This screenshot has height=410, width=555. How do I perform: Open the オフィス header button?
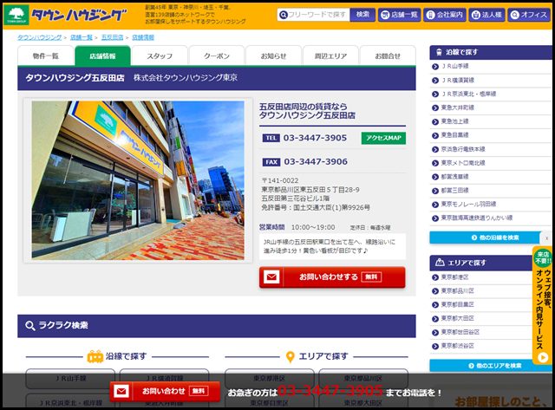(x=529, y=15)
